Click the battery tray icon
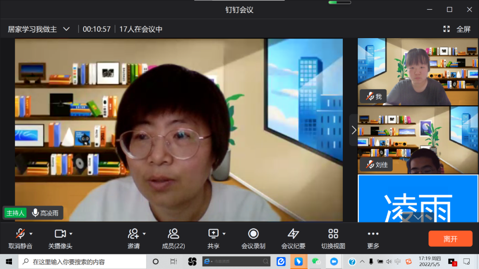 coord(380,261)
